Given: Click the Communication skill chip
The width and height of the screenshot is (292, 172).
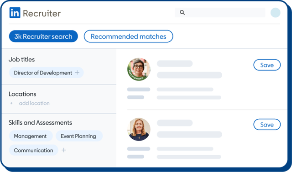Looking at the screenshot, I should (33, 150).
